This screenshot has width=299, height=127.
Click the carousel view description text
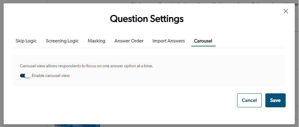coord(86,66)
